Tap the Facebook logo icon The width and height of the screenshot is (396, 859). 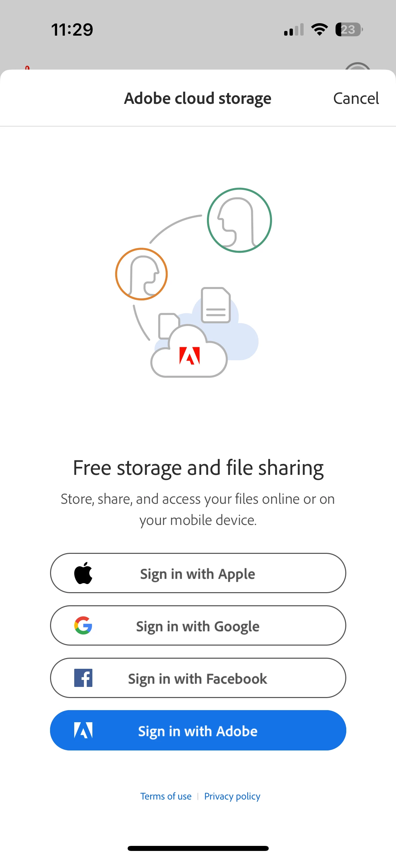[83, 678]
